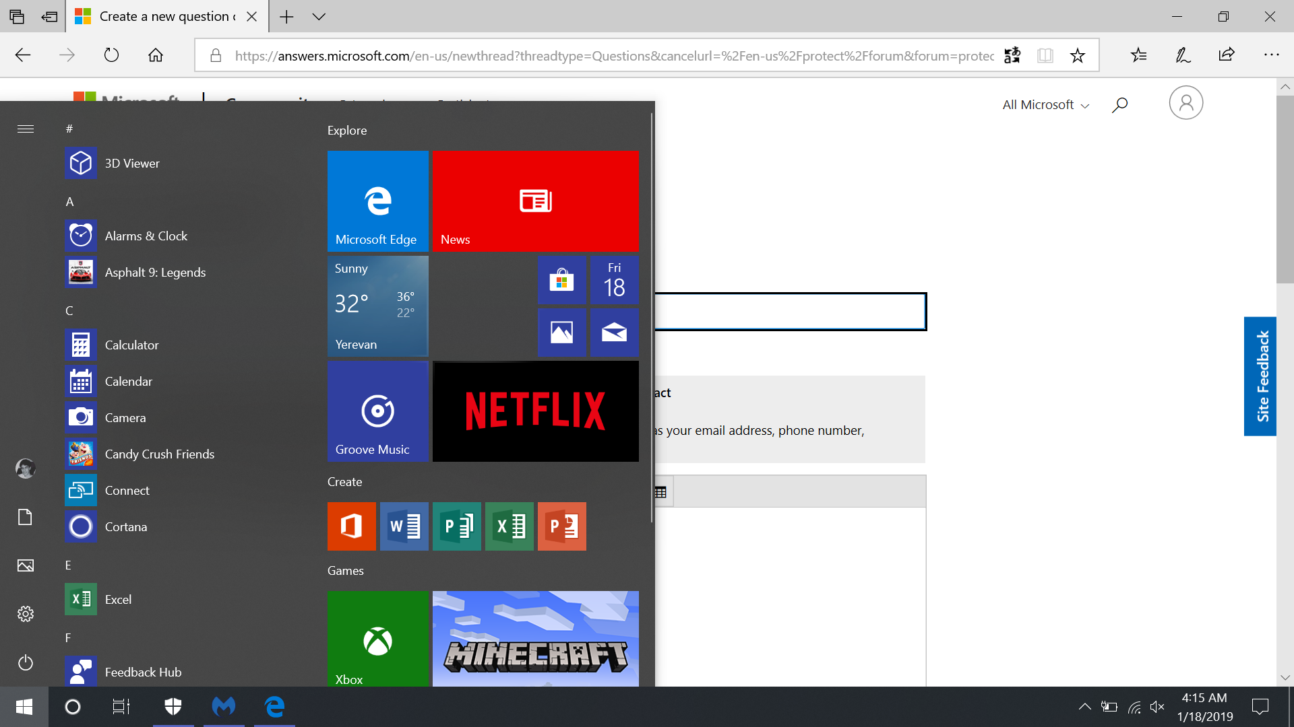
Task: Open Microsoft Store tile
Action: pyautogui.click(x=562, y=280)
